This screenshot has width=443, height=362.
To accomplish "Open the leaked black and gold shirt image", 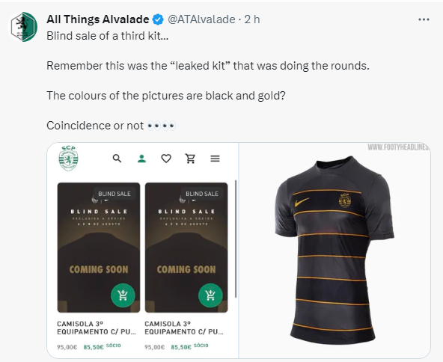I will tap(334, 251).
